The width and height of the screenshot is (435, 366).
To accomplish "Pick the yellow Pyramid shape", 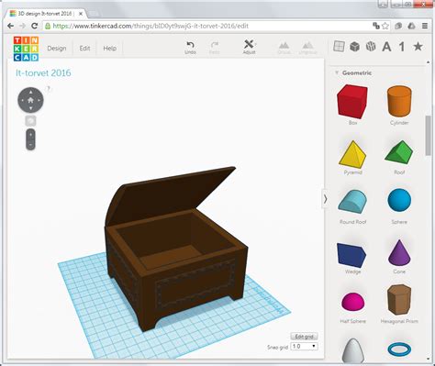I will coord(352,154).
